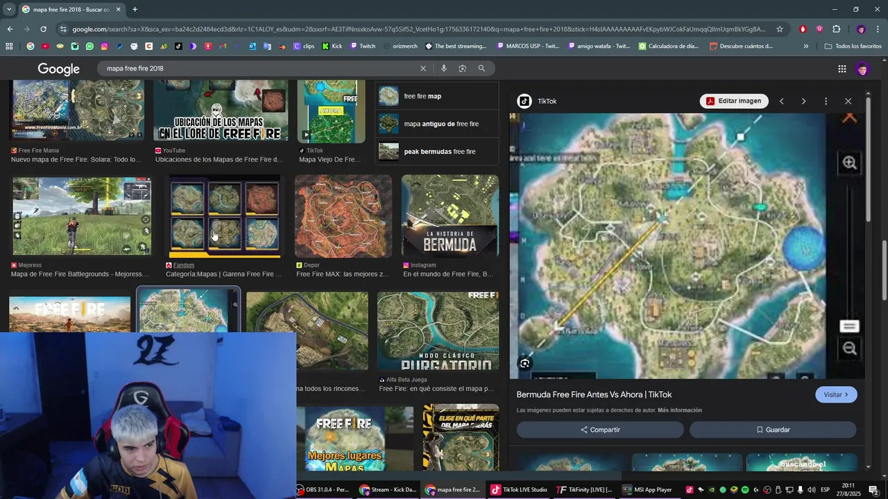Open the Kick bookmark

click(332, 46)
